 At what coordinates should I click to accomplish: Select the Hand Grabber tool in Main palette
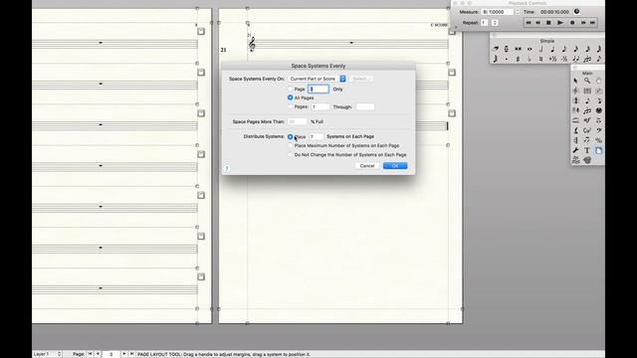[599, 81]
